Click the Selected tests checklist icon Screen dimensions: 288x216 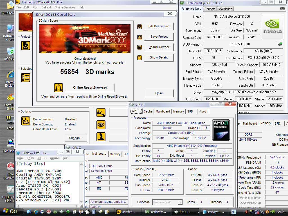(26, 78)
